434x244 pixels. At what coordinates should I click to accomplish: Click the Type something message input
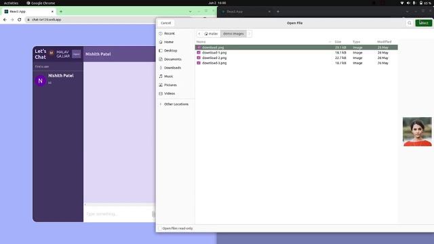117,214
